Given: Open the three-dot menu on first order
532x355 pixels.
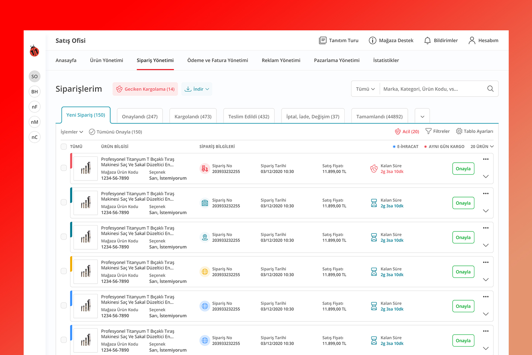Looking at the screenshot, I should (486, 159).
